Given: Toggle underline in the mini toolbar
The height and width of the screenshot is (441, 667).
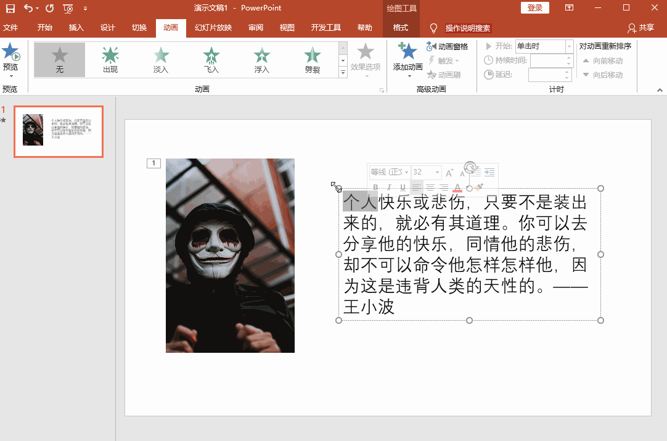Looking at the screenshot, I should click(x=403, y=187).
